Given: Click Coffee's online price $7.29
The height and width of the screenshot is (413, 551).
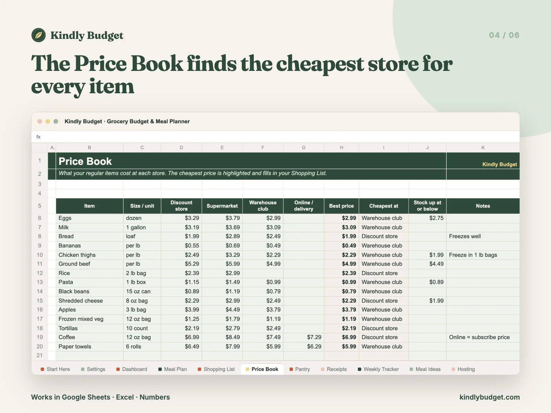Looking at the screenshot, I should 304,337.
